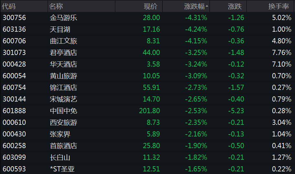Select the -4.31% change value

coord(196,18)
